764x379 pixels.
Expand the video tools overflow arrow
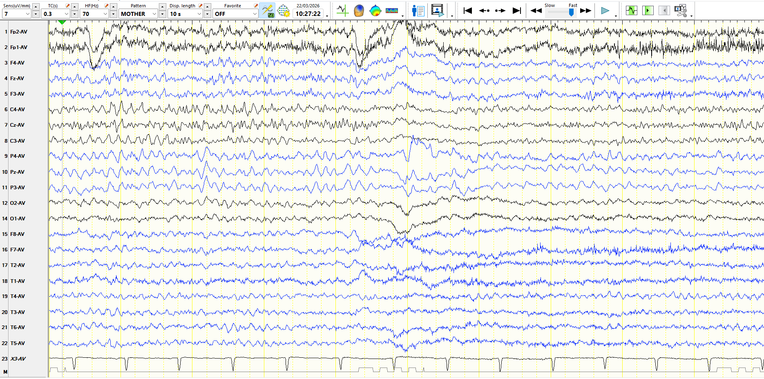click(452, 16)
